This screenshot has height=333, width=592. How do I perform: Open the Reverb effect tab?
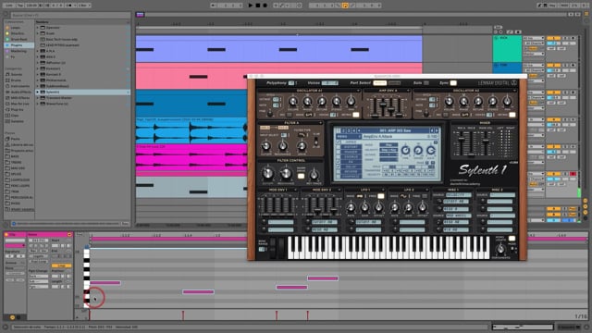point(351,171)
